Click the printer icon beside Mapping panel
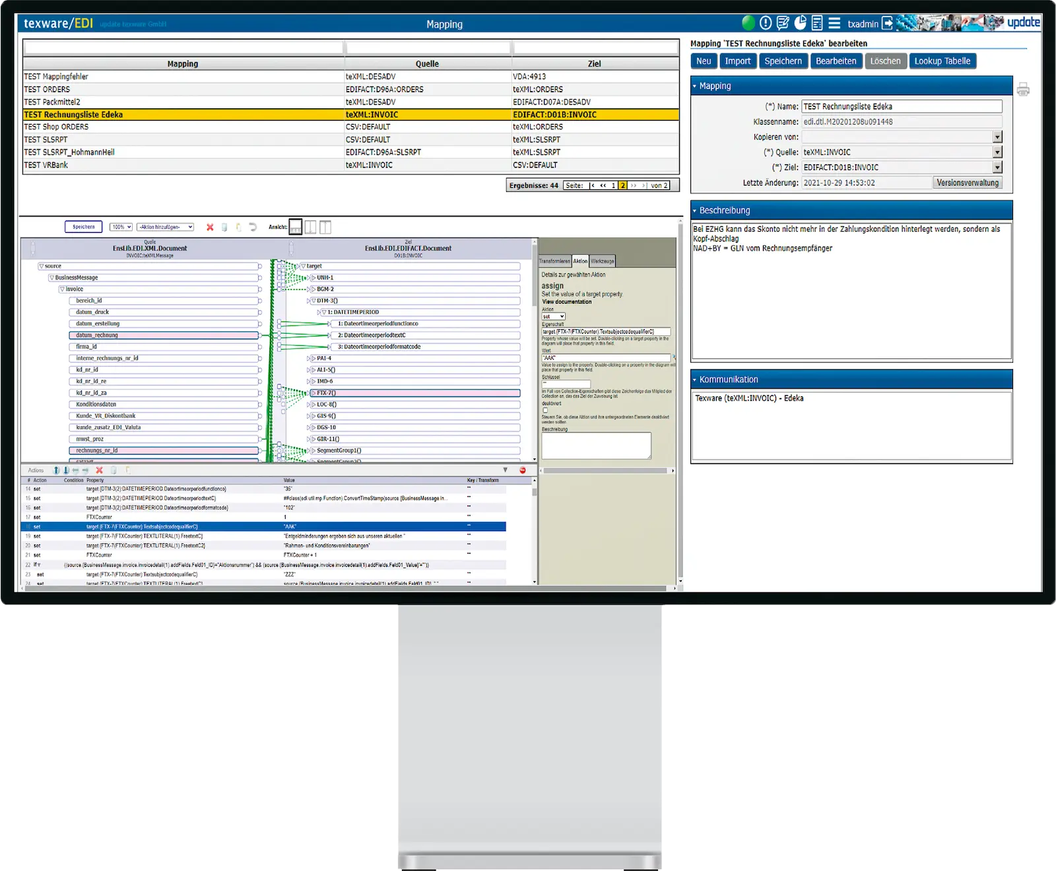Screen dimensions: 1056x871 1023,90
